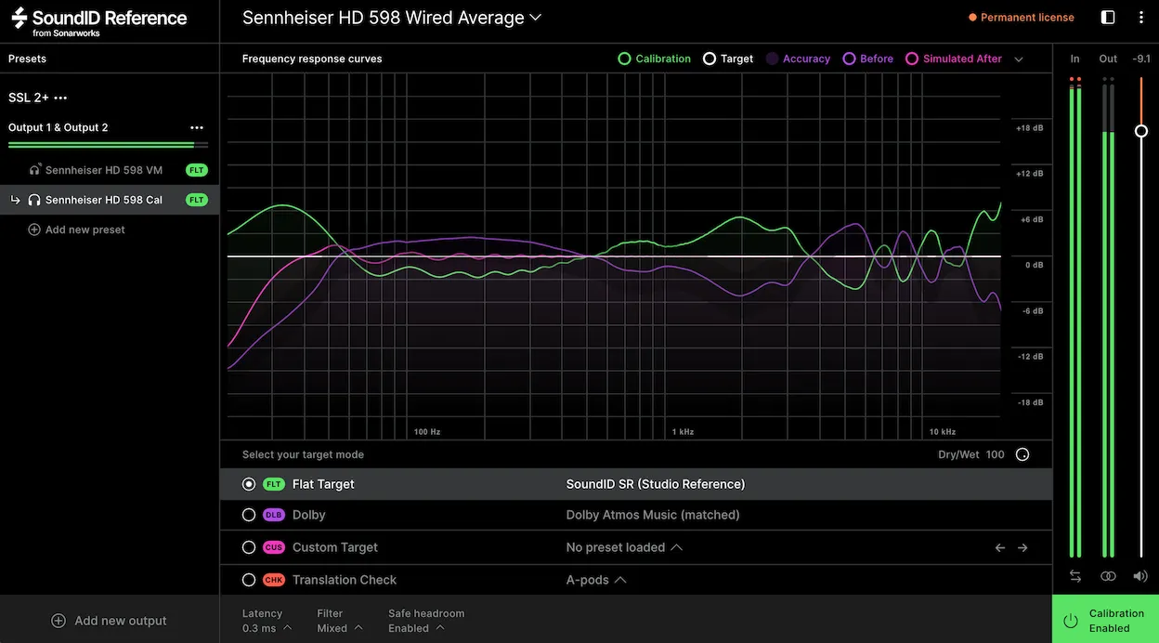This screenshot has width=1159, height=643.
Task: Open the A-pods translation check dropdown
Action: tap(595, 580)
